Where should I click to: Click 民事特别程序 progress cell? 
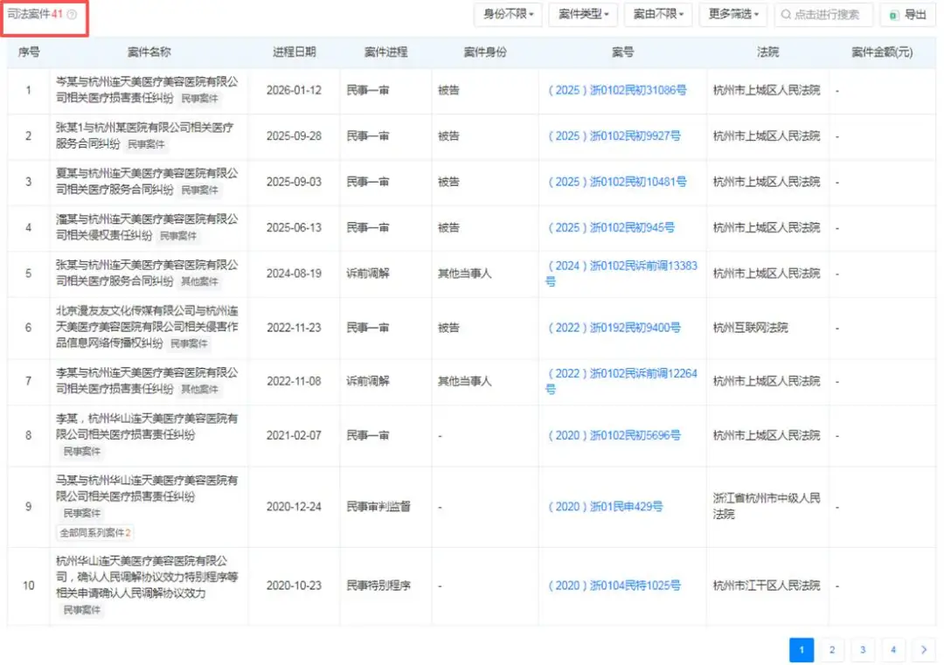tap(378, 585)
